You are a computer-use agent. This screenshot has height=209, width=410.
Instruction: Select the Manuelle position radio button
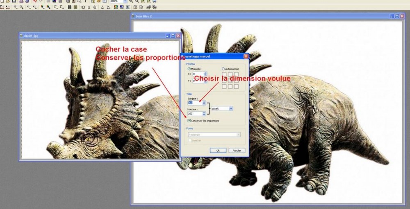[x=189, y=69]
